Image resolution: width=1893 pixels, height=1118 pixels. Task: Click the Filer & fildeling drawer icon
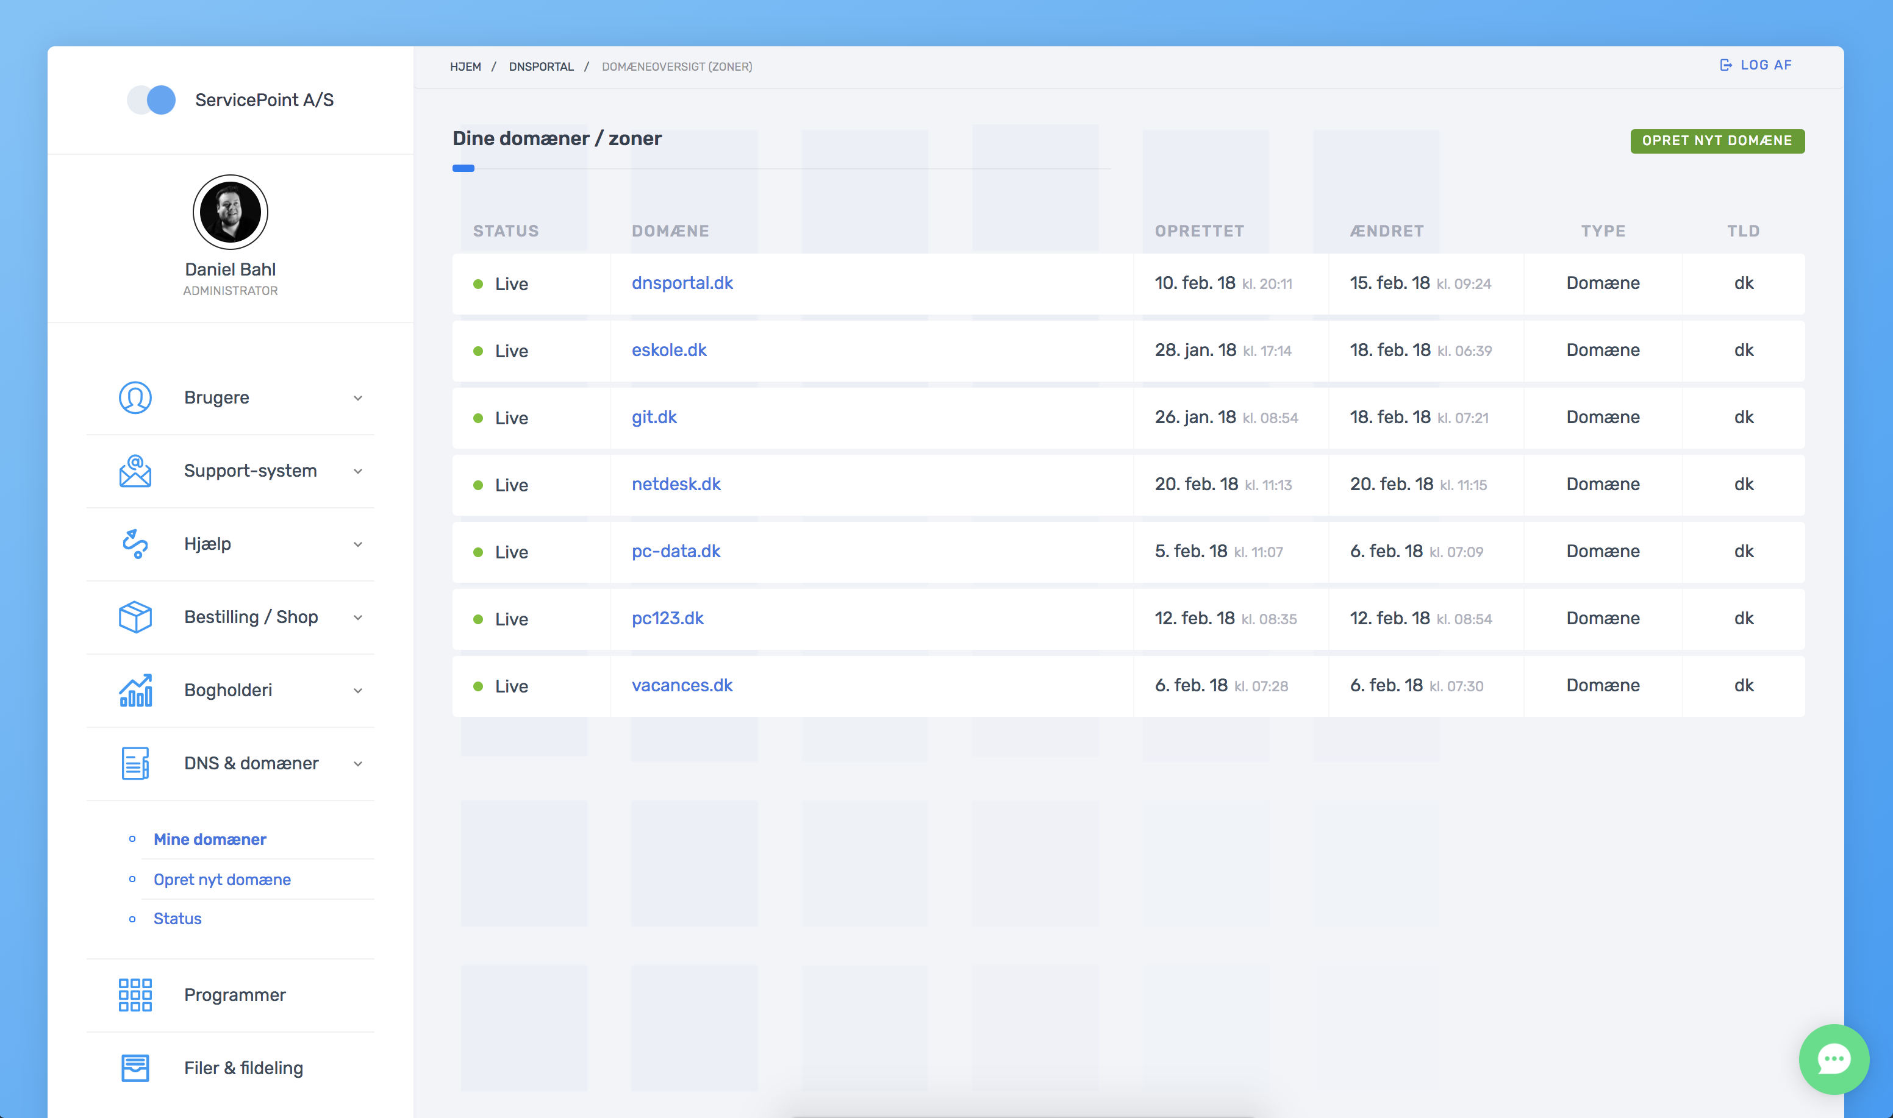point(135,1067)
